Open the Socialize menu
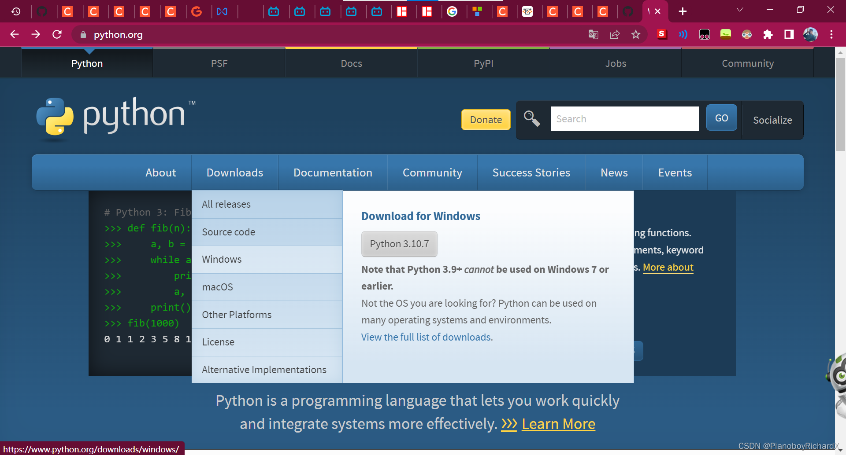The width and height of the screenshot is (846, 455). [772, 120]
